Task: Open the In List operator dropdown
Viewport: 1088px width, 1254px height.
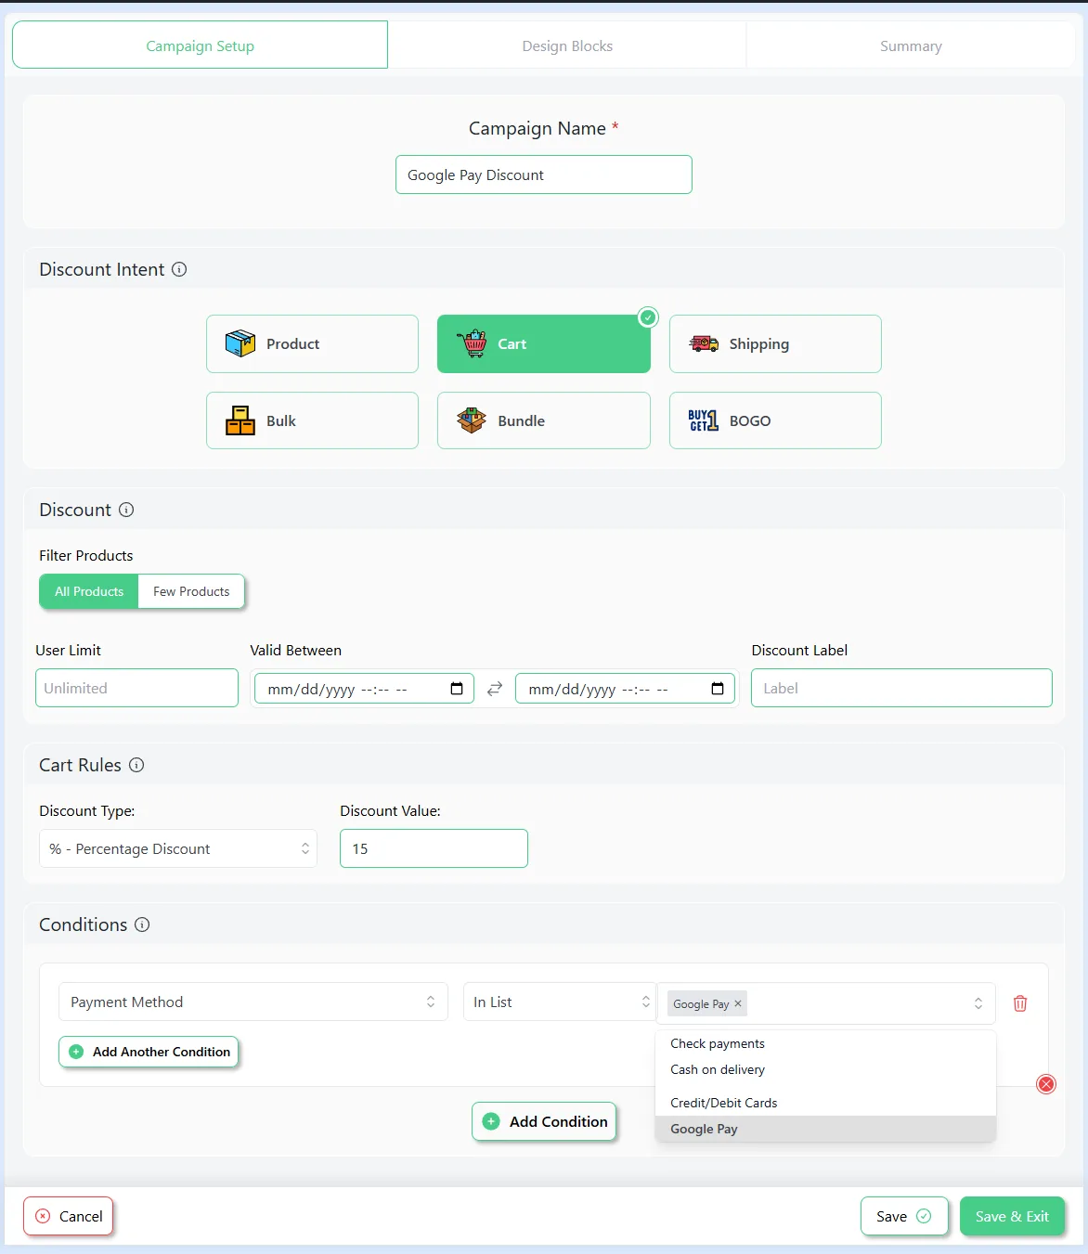Action: point(560,1002)
